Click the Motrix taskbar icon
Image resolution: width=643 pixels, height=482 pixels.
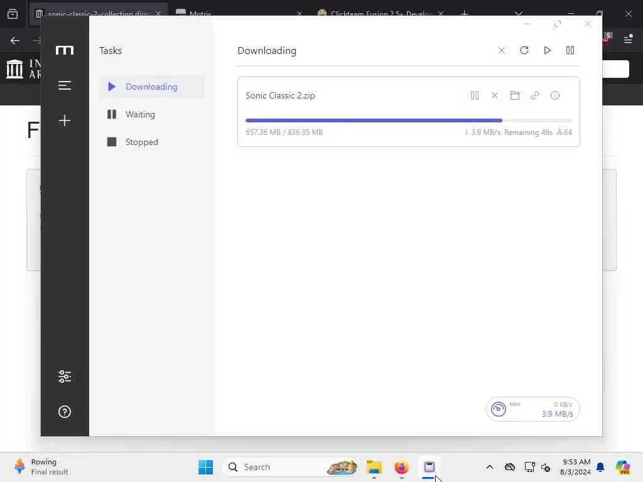[430, 467]
